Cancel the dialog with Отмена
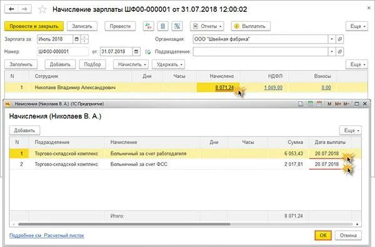375x247 pixels. click(x=348, y=235)
